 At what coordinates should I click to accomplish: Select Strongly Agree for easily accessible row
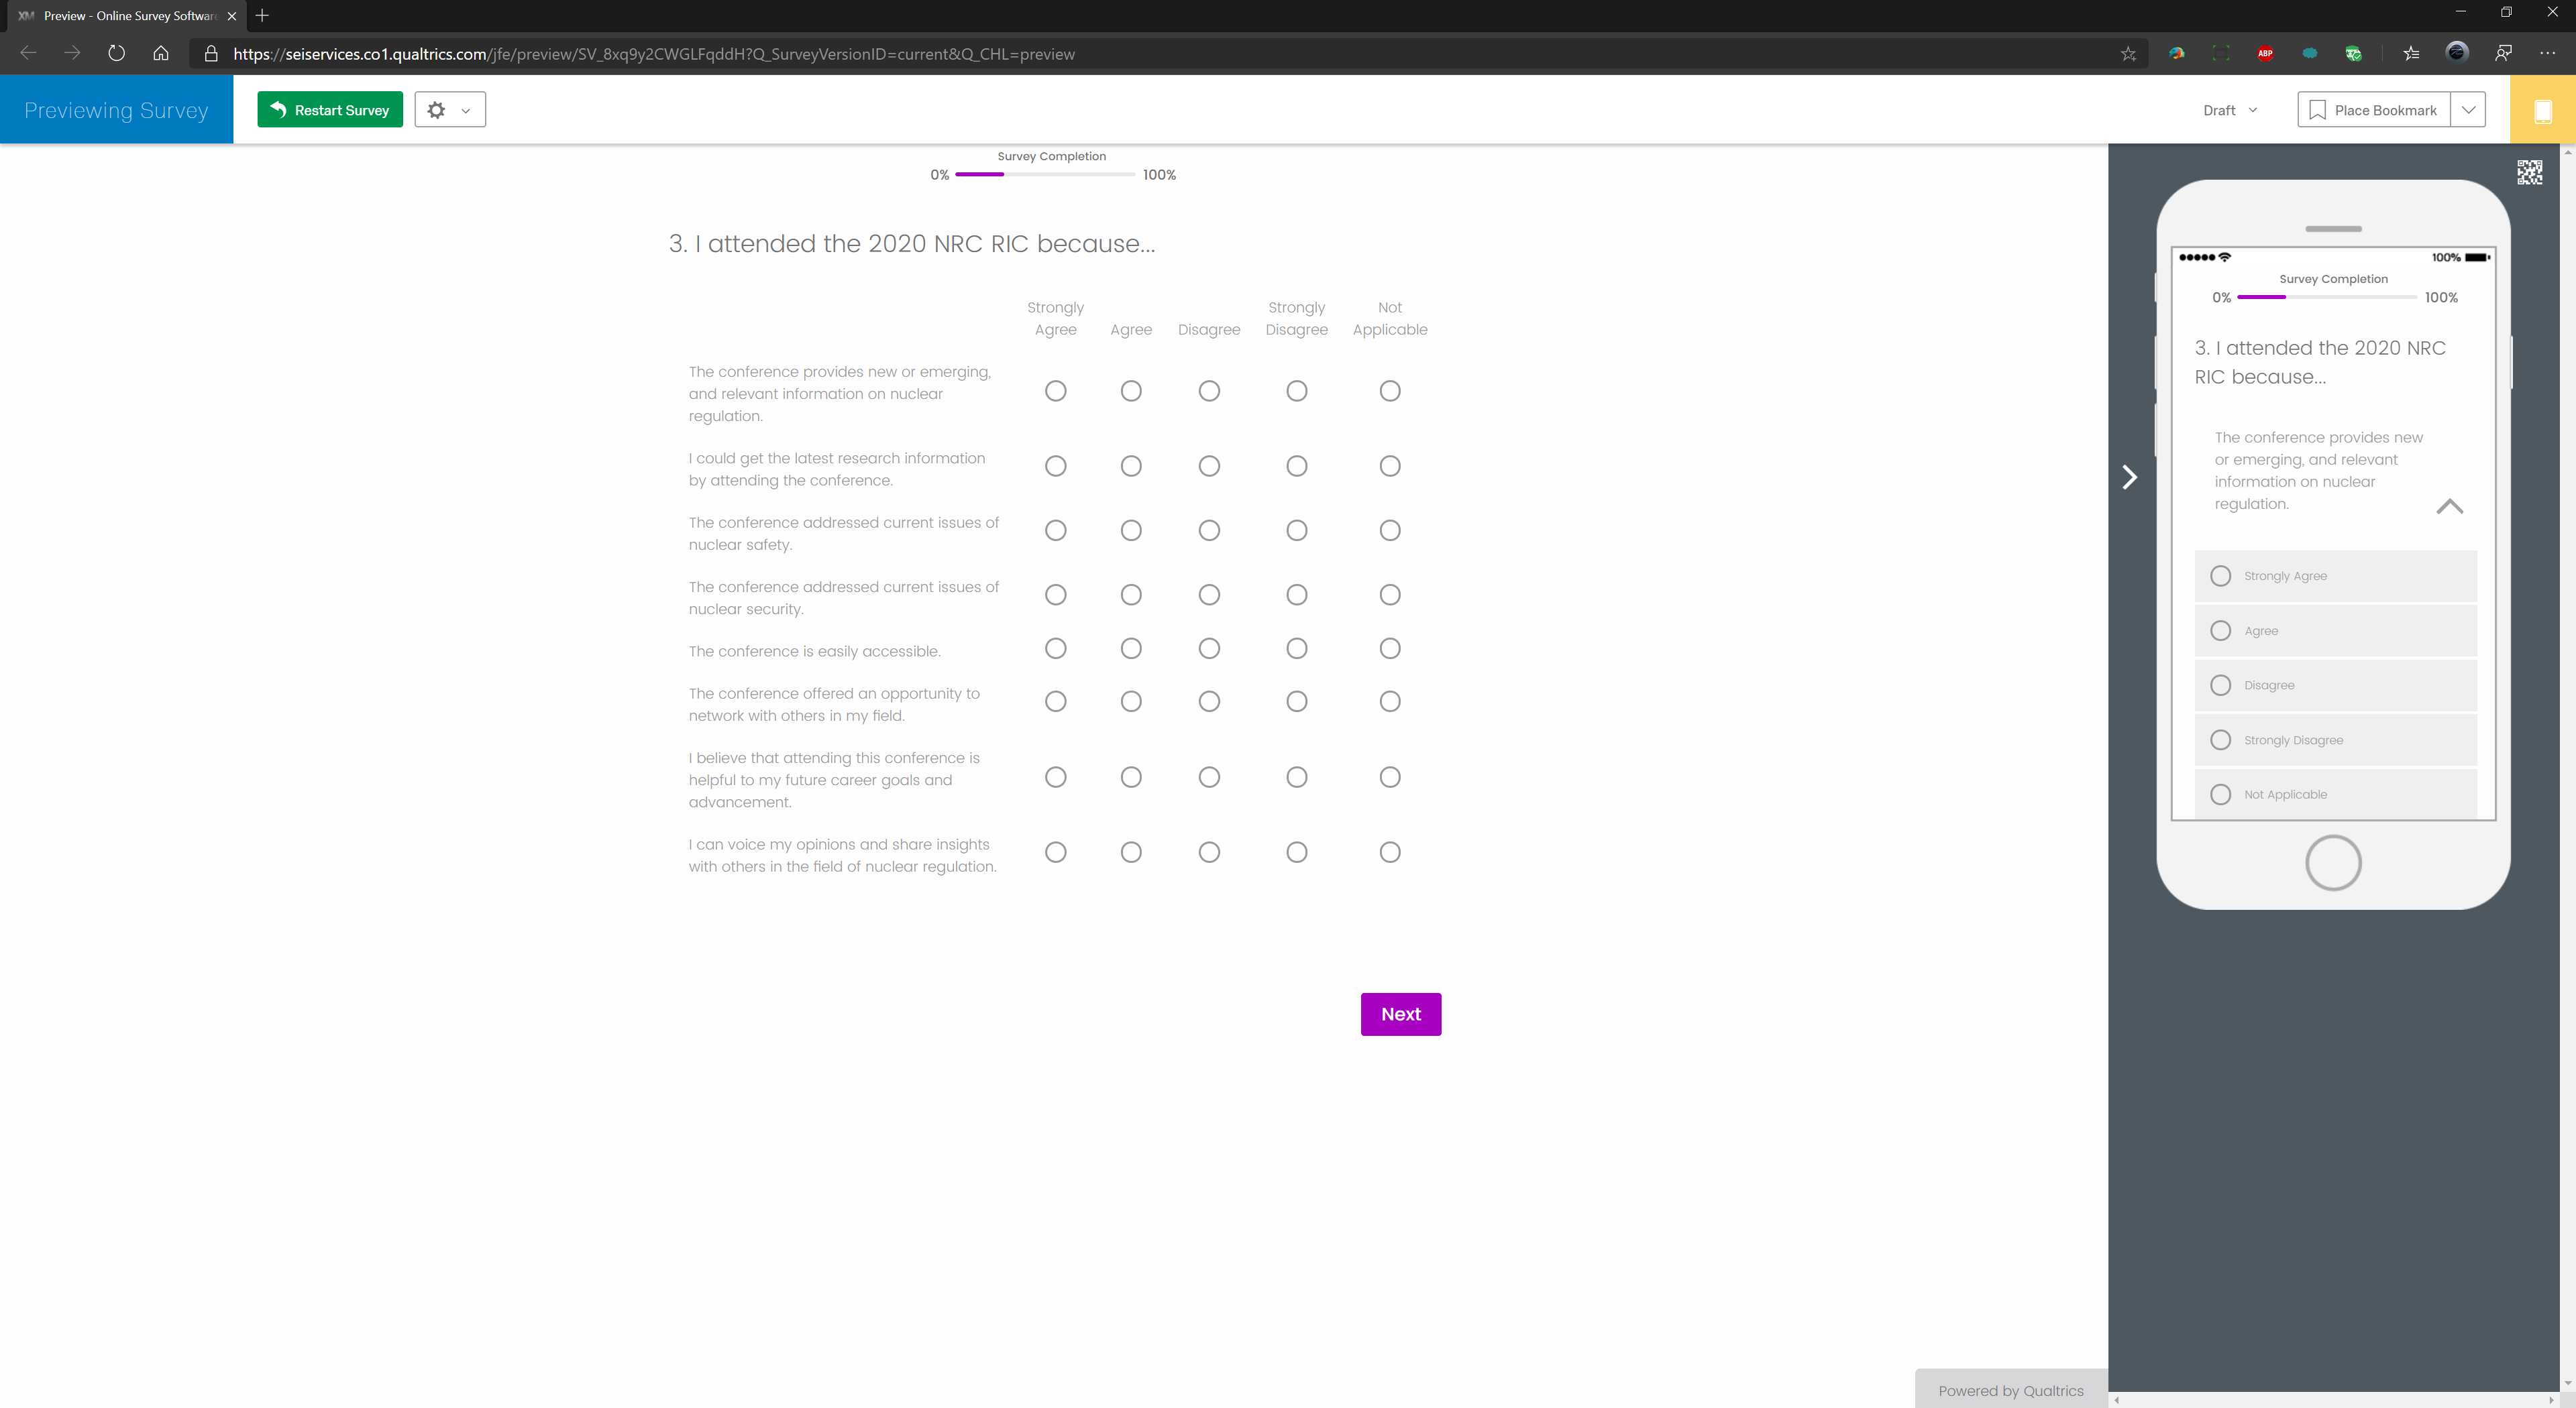[1055, 648]
